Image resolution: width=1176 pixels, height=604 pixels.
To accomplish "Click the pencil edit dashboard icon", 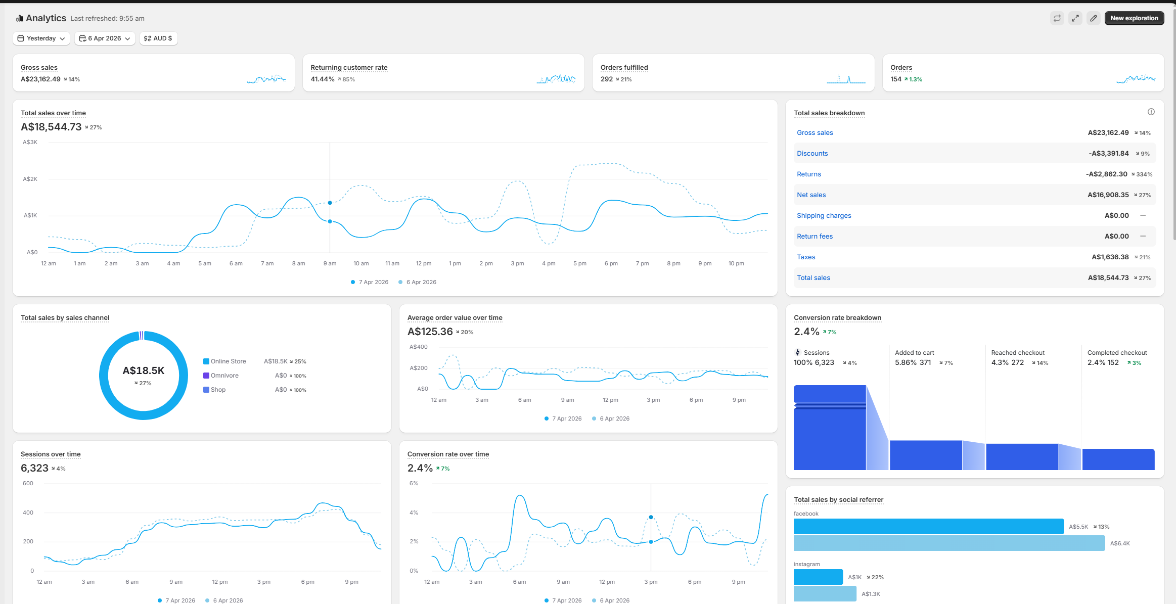I will [x=1093, y=18].
